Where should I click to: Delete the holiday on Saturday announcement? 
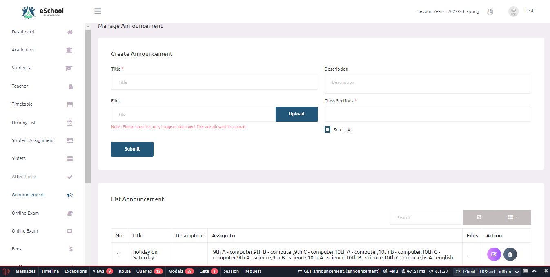(510, 255)
